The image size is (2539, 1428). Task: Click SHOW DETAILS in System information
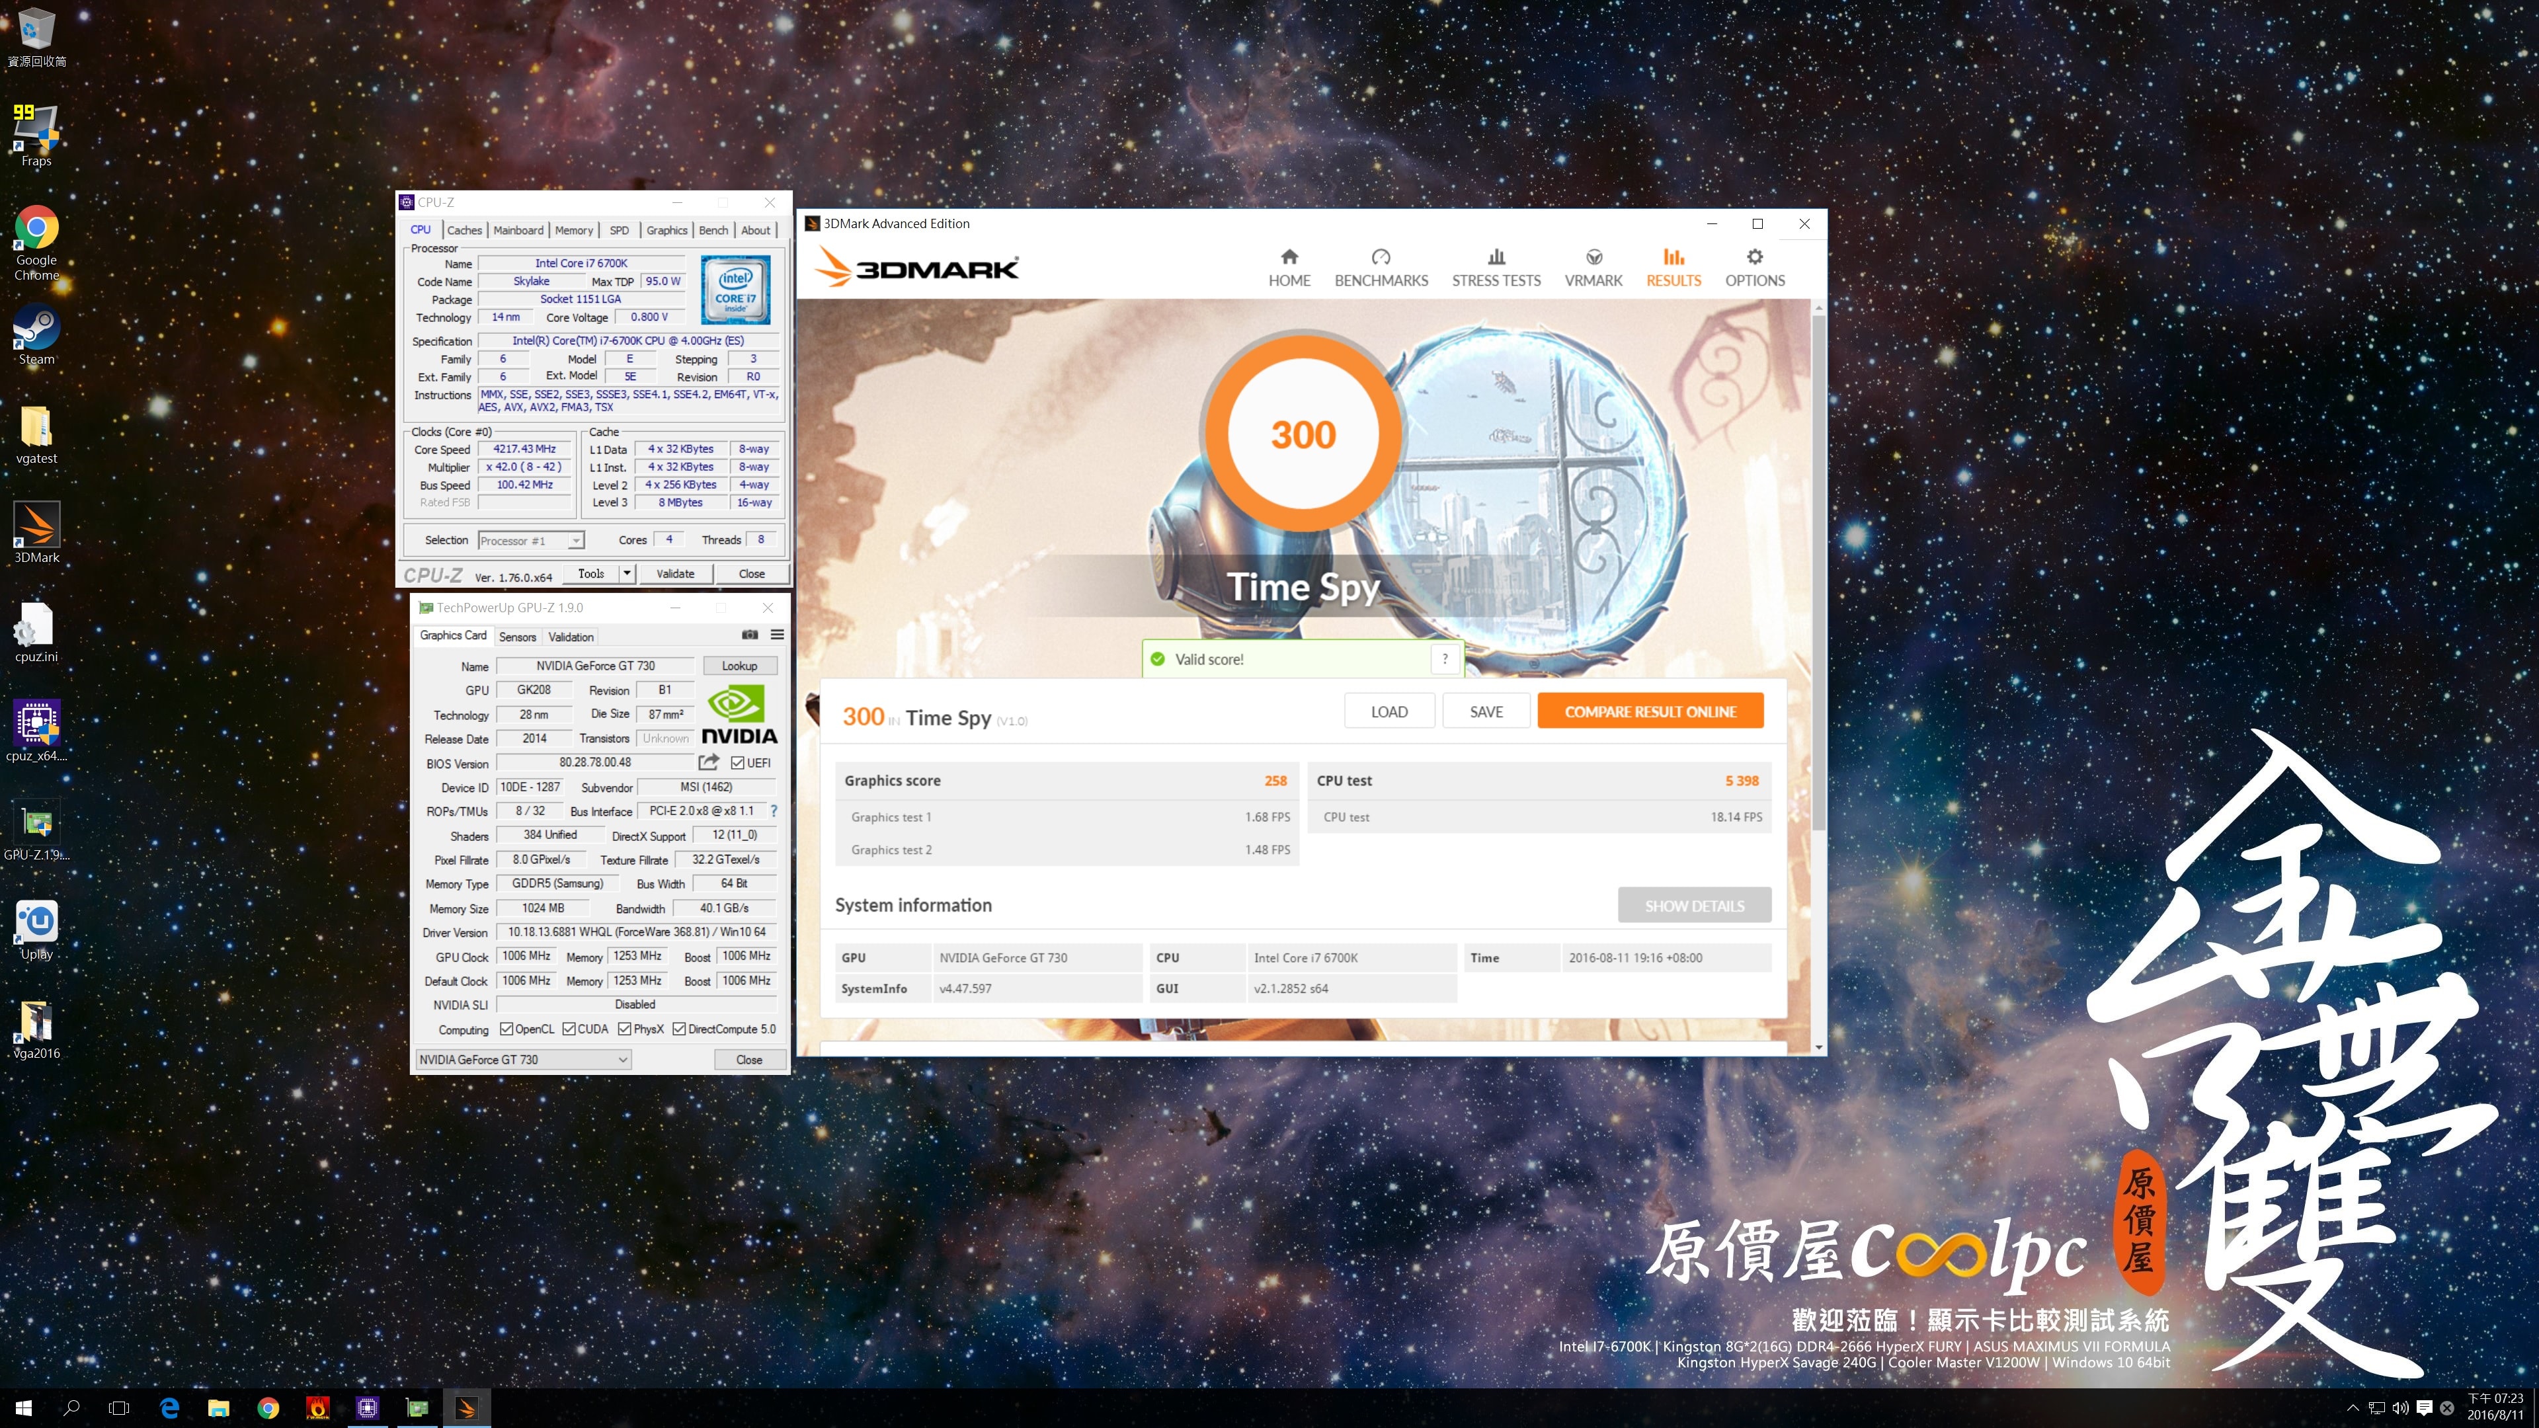(1694, 906)
